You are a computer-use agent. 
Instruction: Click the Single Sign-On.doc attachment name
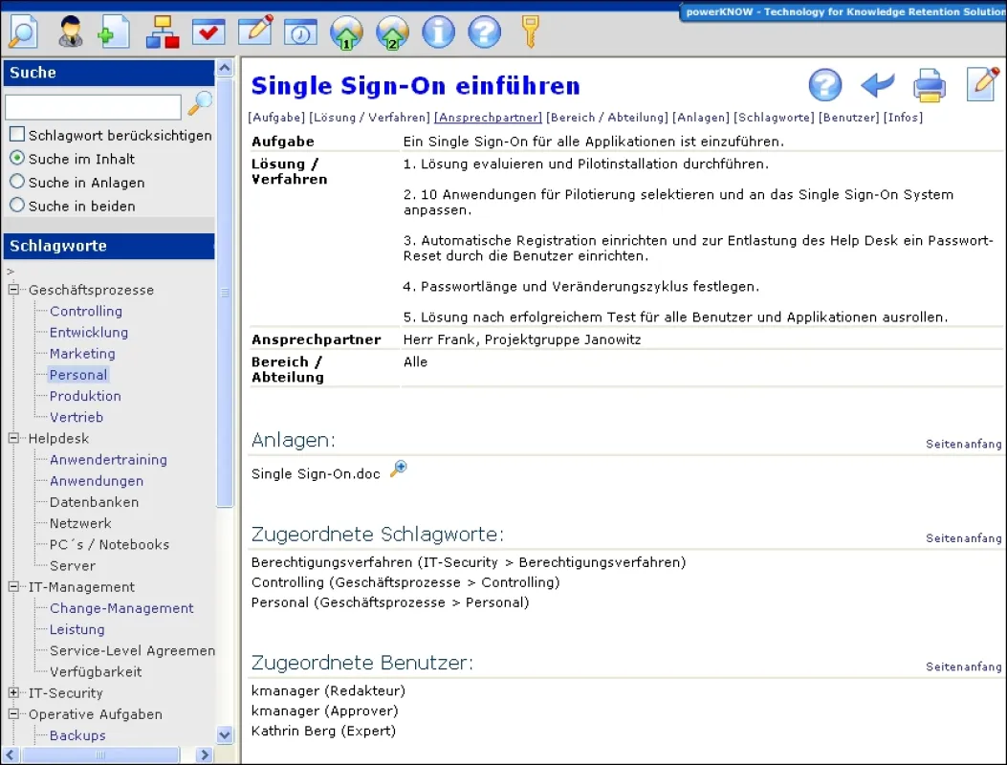coord(316,473)
